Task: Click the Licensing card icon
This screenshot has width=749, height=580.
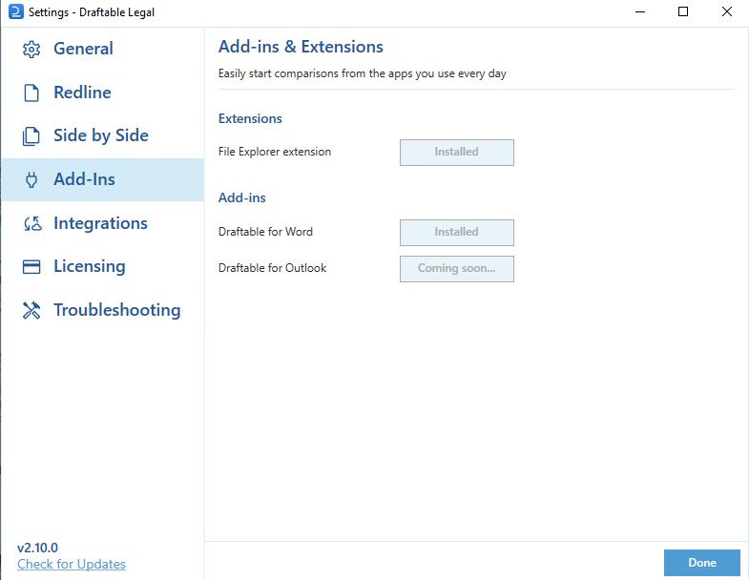Action: [31, 266]
